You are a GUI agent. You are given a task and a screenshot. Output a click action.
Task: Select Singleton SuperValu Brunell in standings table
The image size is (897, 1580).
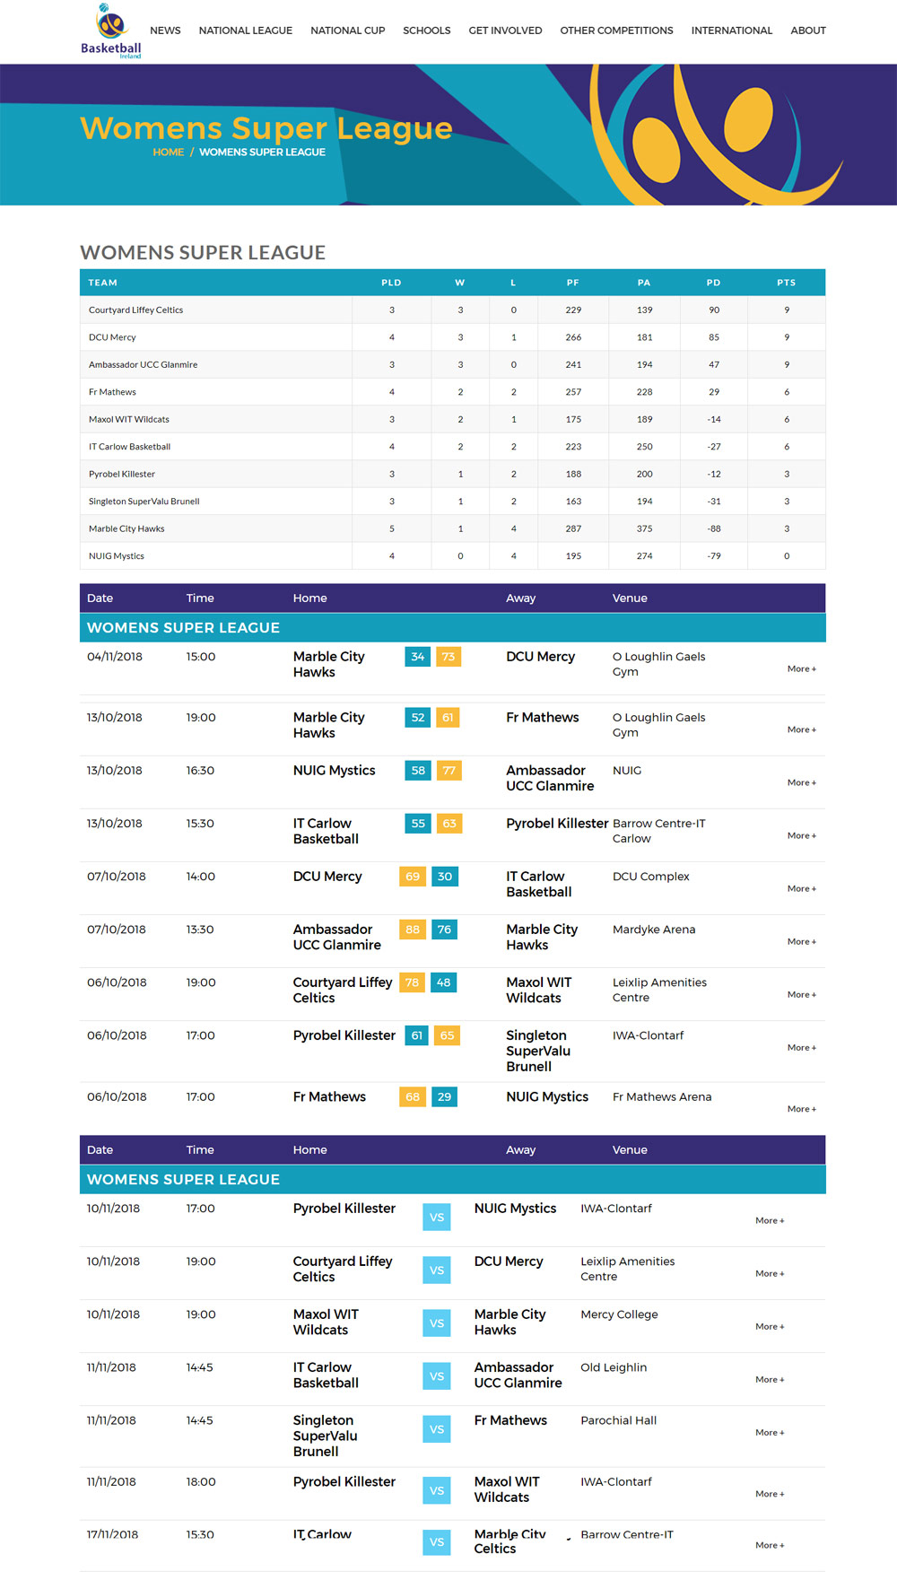tap(144, 502)
